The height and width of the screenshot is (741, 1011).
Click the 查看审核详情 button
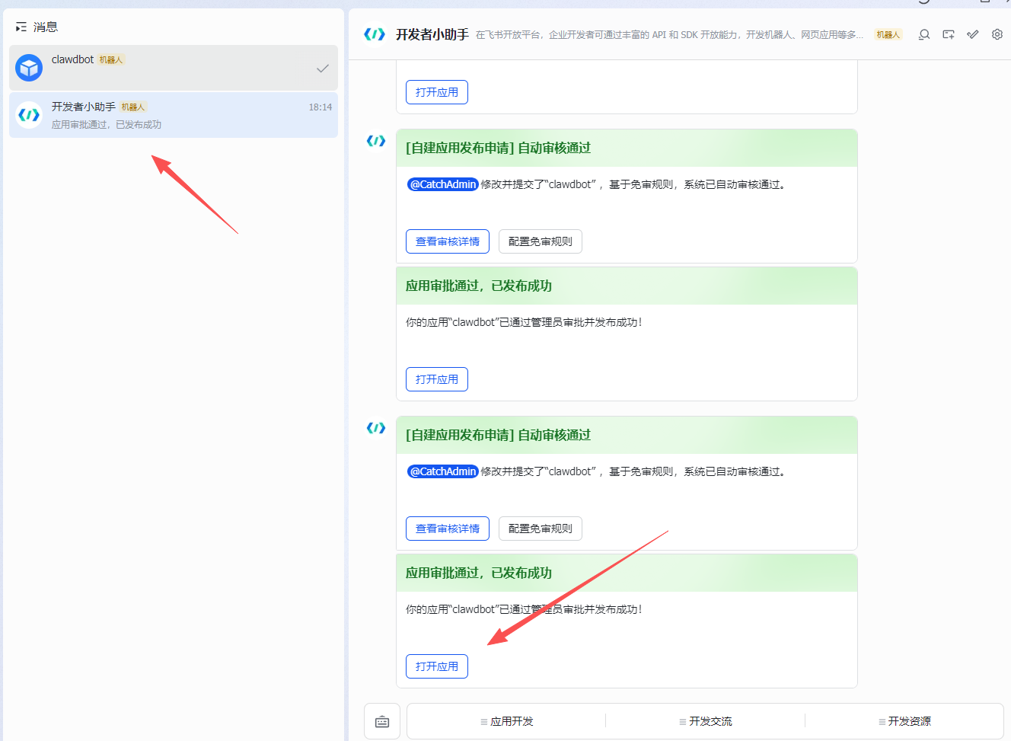point(447,241)
